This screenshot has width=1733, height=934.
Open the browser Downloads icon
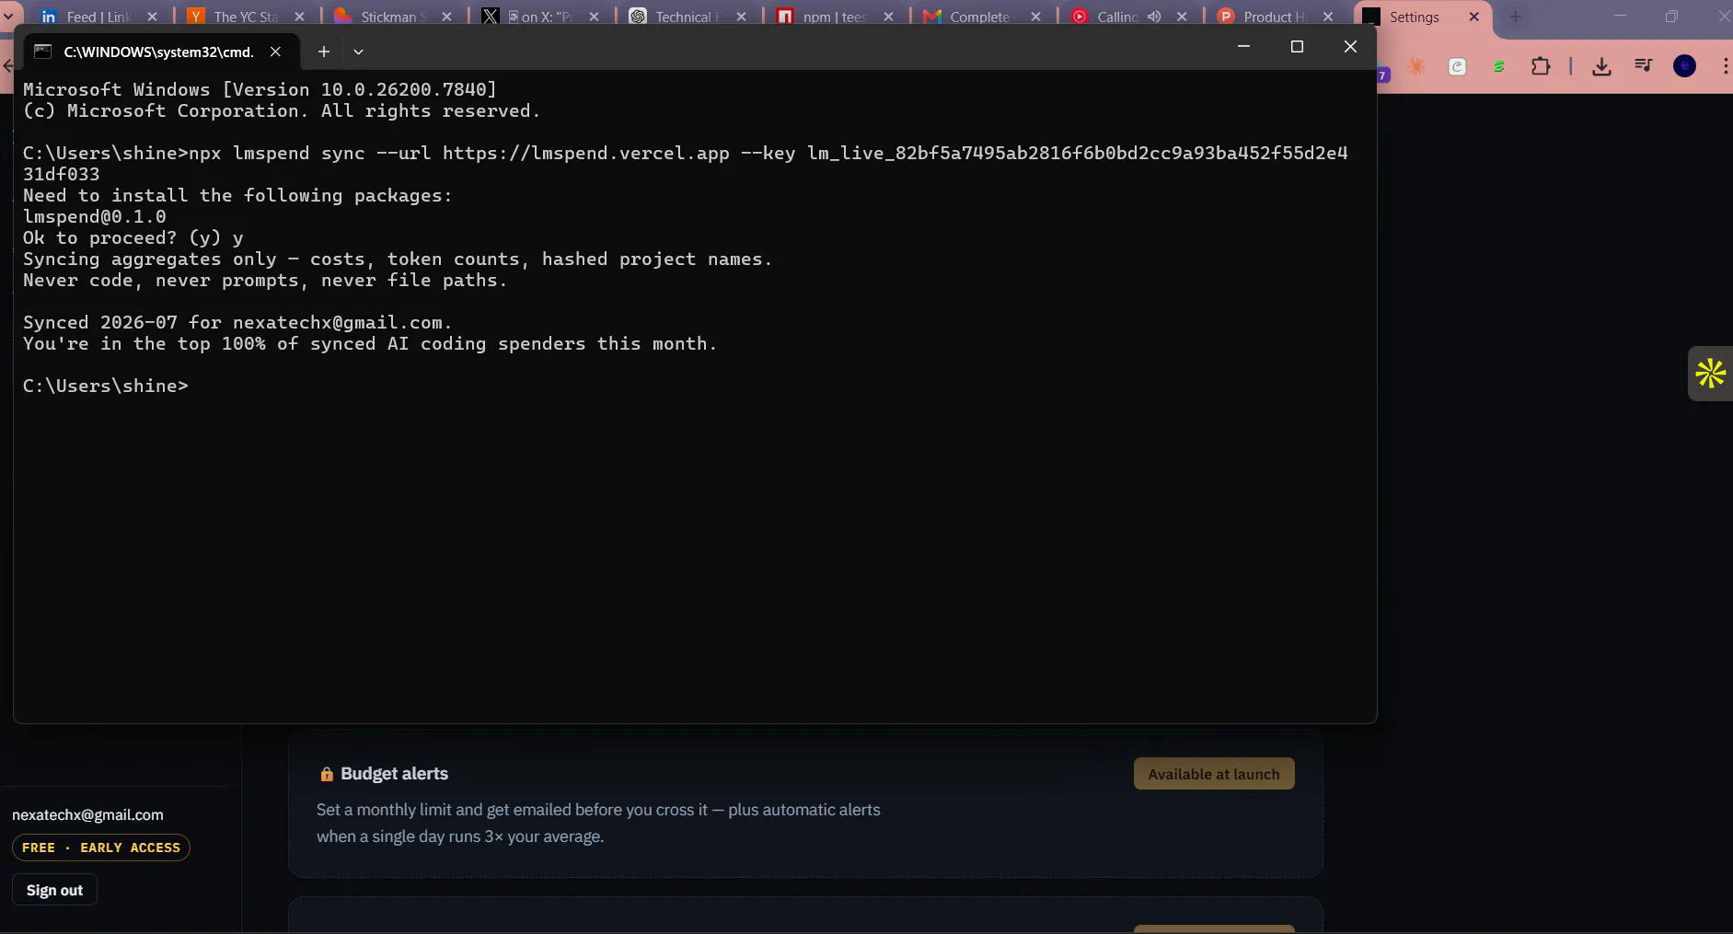1601,66
